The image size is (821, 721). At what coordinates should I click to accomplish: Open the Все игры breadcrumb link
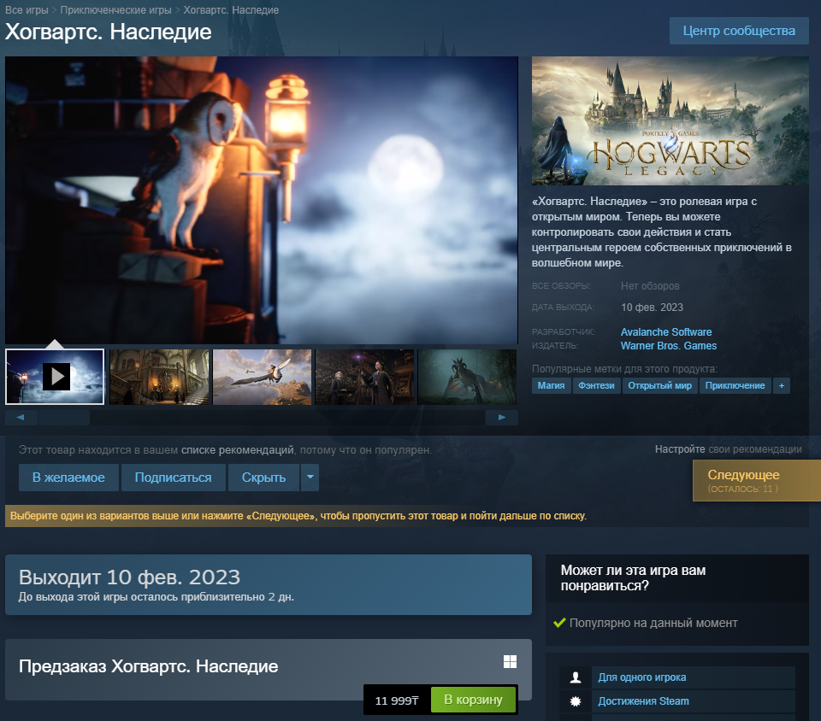pyautogui.click(x=27, y=10)
